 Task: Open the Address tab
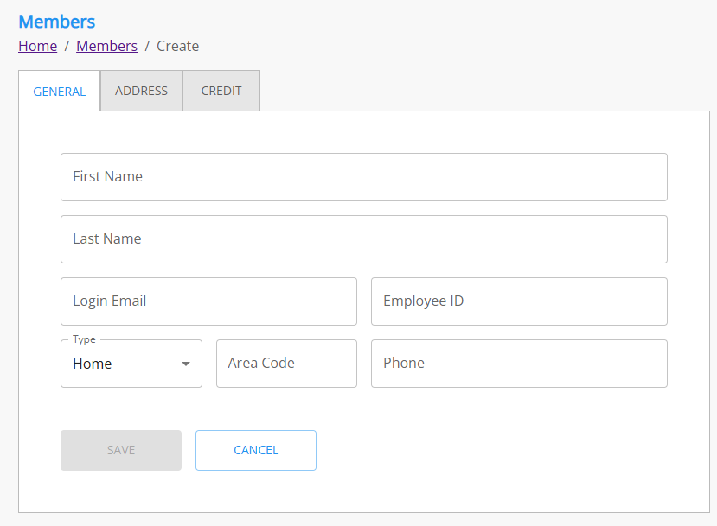(x=141, y=91)
